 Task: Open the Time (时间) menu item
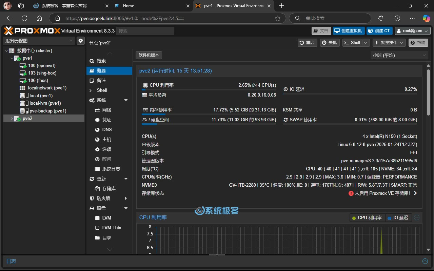point(109,159)
